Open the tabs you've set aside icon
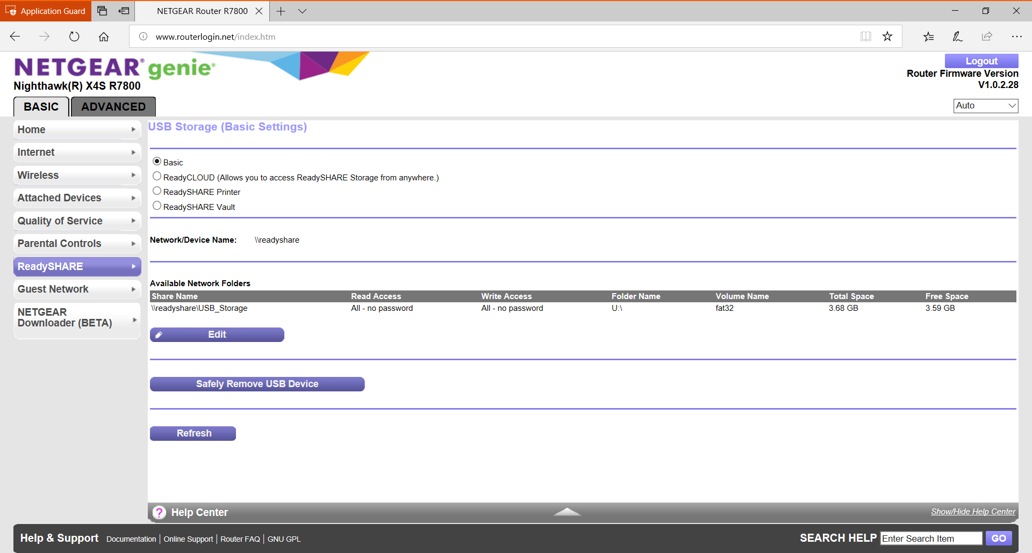Viewport: 1032px width, 553px height. tap(102, 11)
